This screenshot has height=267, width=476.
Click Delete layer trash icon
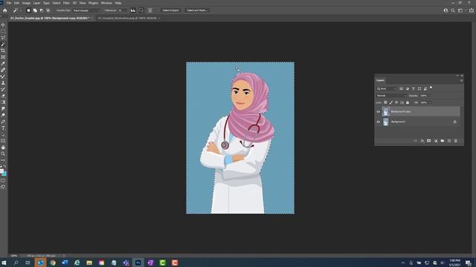(456, 141)
